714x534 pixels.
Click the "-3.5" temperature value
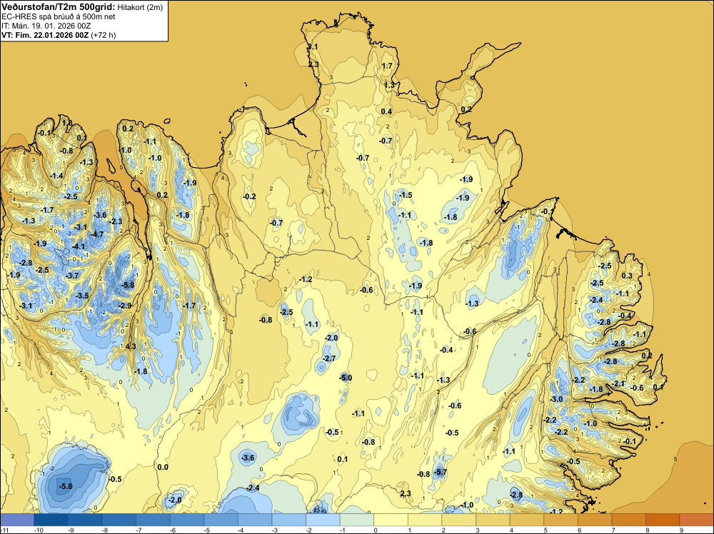(82, 296)
